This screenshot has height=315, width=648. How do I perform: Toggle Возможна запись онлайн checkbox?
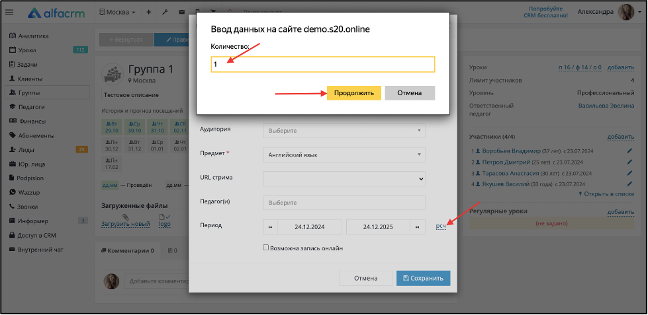point(265,248)
